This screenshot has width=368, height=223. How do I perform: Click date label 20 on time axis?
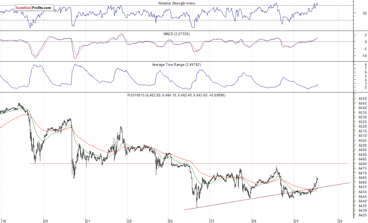pos(46,221)
